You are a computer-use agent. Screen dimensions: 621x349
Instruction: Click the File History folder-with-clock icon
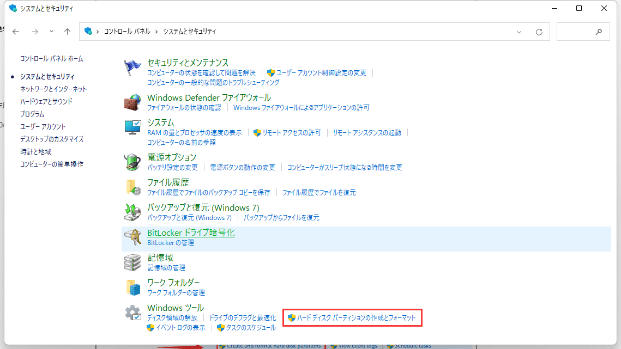point(132,187)
